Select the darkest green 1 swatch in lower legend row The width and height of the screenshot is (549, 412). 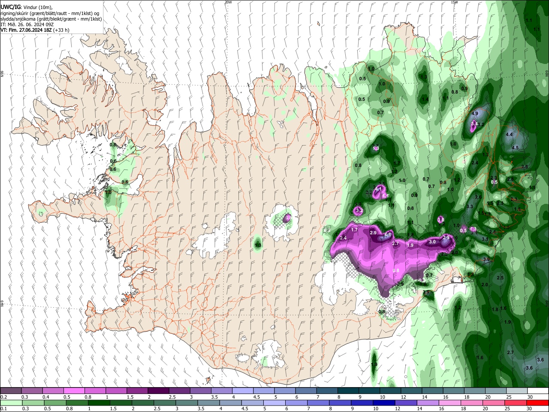coord(99,403)
